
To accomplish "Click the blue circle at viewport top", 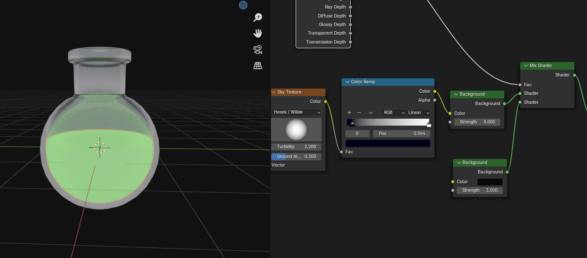I will click(243, 5).
